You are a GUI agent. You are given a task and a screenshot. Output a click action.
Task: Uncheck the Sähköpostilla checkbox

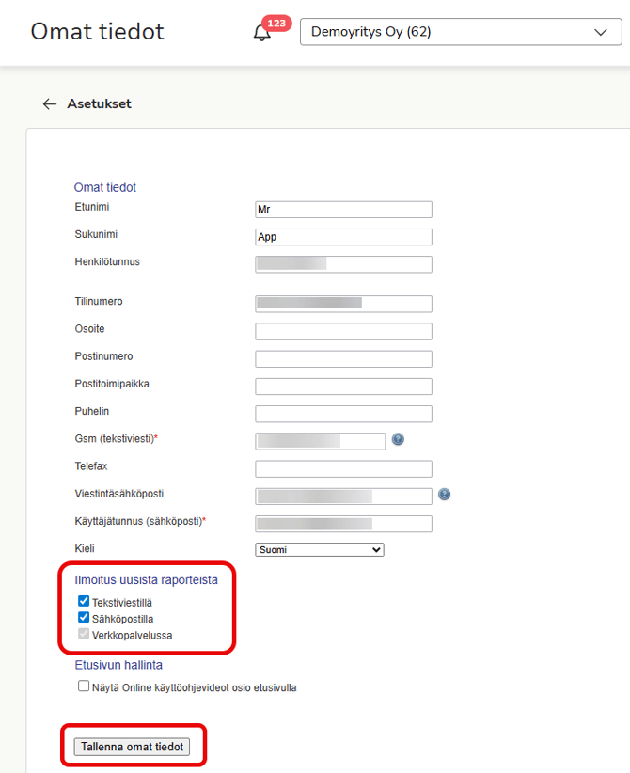[x=84, y=619]
